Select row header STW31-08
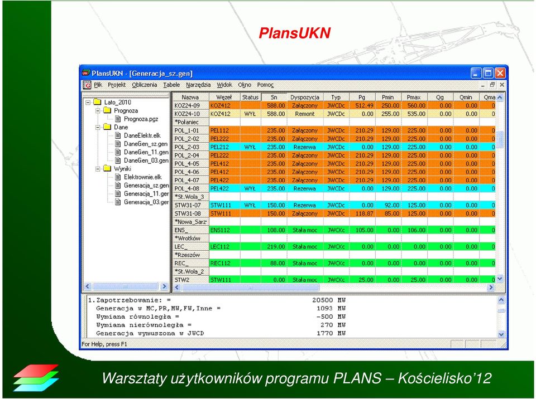Viewport: 536px width, 399px height. 190,213
